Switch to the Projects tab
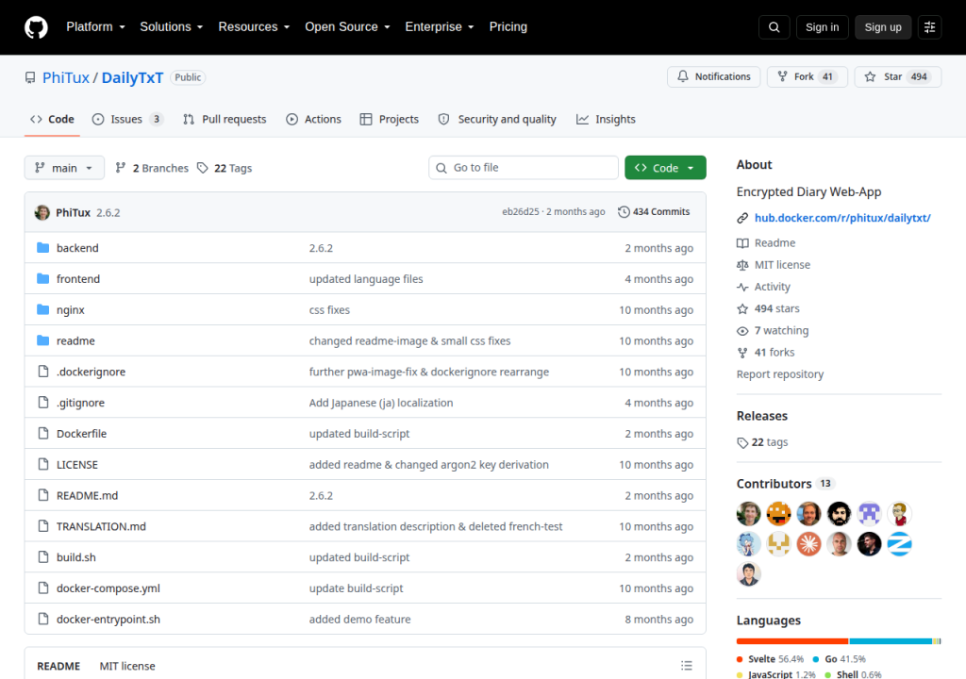Screen dimensions: 966x679 [390, 119]
